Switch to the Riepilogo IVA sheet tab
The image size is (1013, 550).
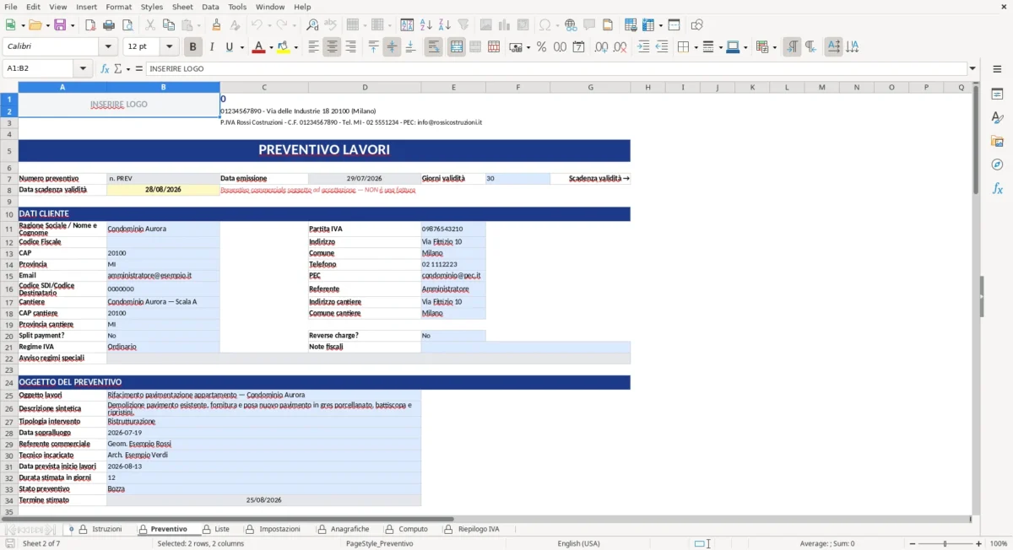[471, 529]
